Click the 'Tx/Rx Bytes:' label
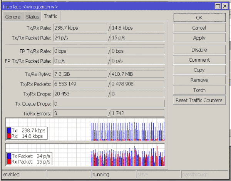The width and height of the screenshot is (231, 181). point(38,74)
